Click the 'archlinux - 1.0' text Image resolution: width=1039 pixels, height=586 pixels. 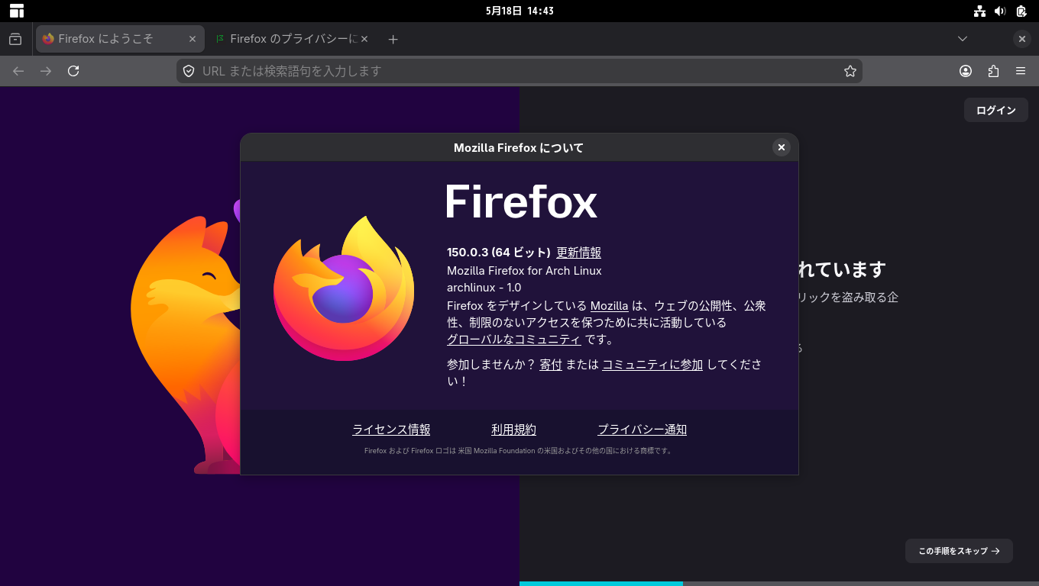coord(484,288)
